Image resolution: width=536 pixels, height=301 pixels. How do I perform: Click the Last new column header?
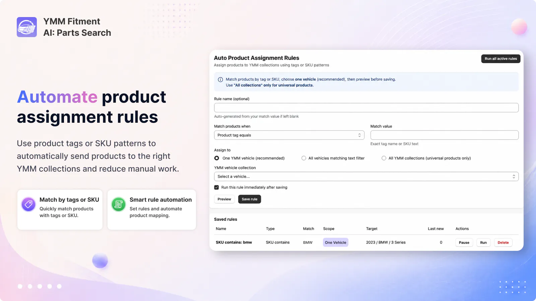(436, 229)
